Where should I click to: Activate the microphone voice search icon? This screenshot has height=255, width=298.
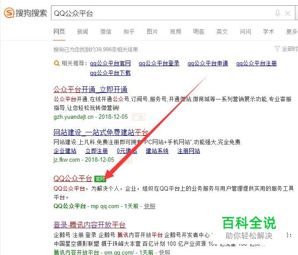tap(277, 13)
